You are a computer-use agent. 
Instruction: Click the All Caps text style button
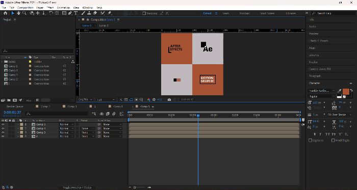(327, 134)
